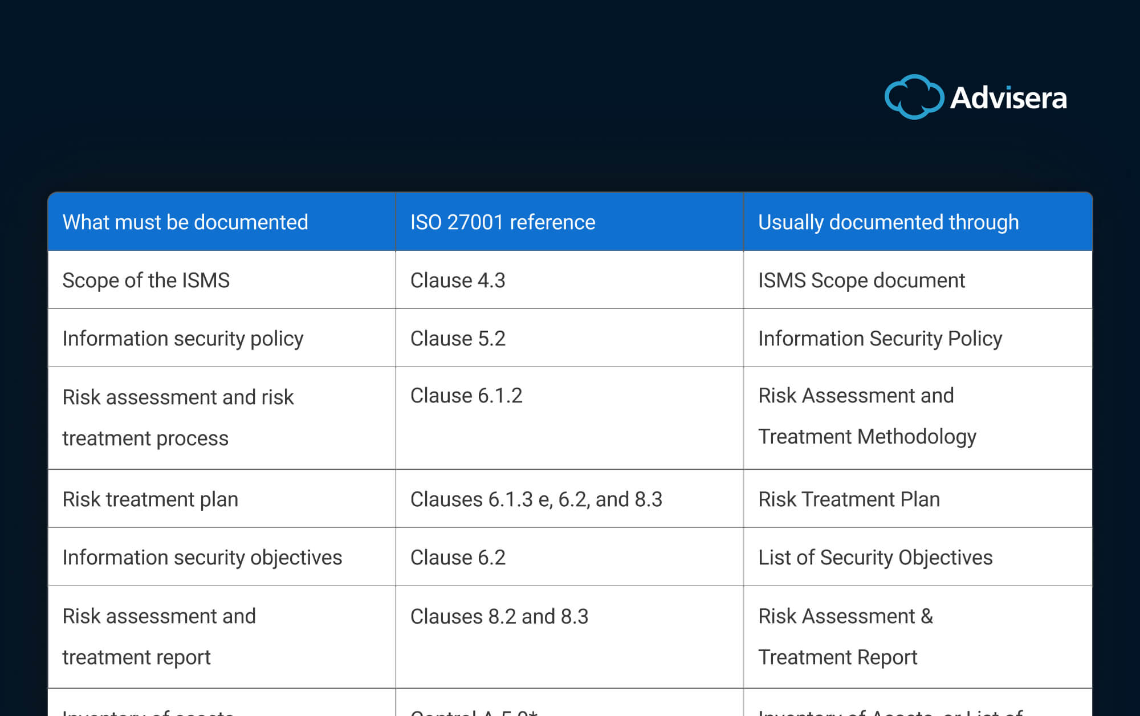Click the 'Information security policy' cell
The width and height of the screenshot is (1140, 716).
(222, 338)
